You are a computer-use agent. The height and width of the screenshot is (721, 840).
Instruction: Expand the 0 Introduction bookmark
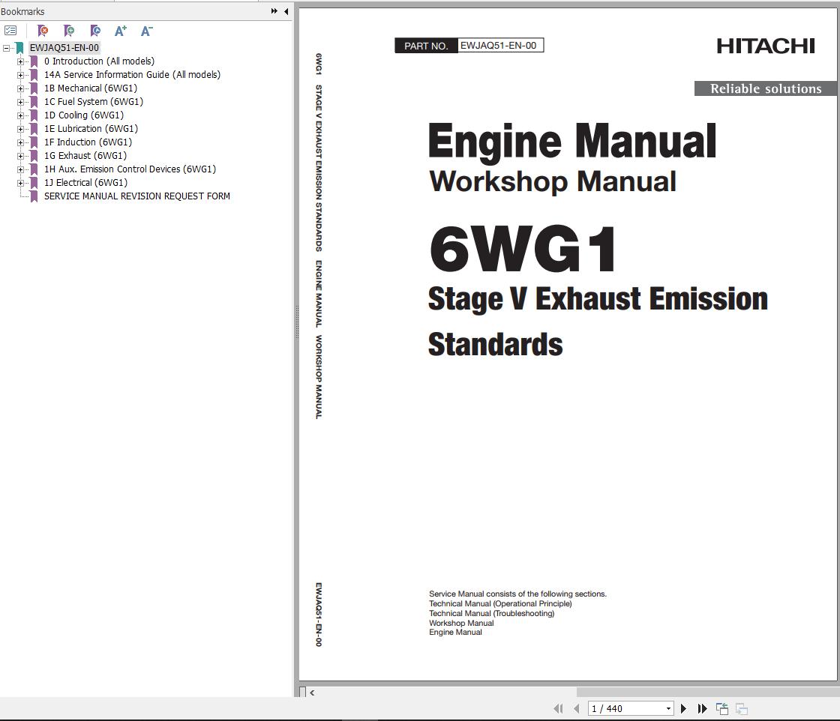click(20, 61)
